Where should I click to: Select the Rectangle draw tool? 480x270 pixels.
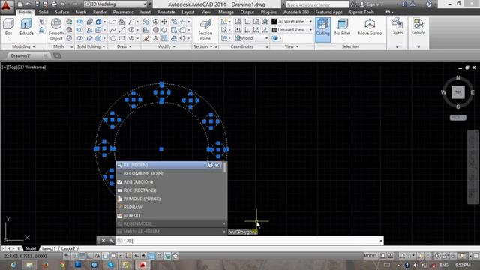click(x=121, y=38)
